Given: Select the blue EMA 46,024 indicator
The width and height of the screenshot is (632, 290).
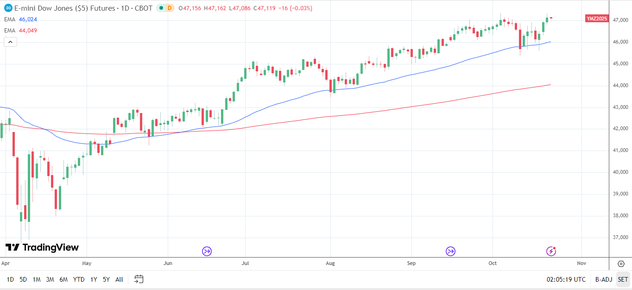Looking at the screenshot, I should point(28,19).
